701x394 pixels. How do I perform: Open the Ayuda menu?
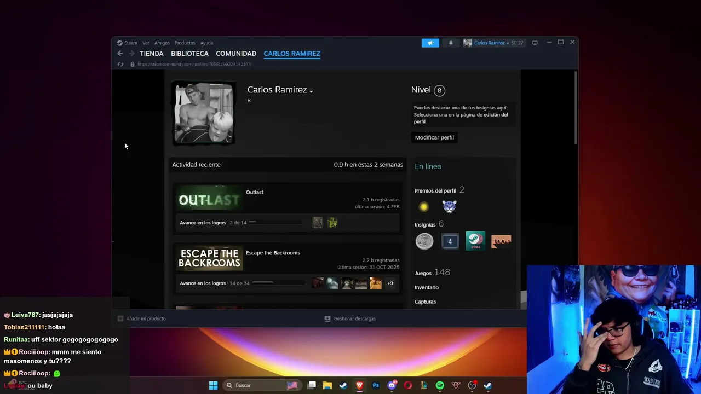point(206,43)
